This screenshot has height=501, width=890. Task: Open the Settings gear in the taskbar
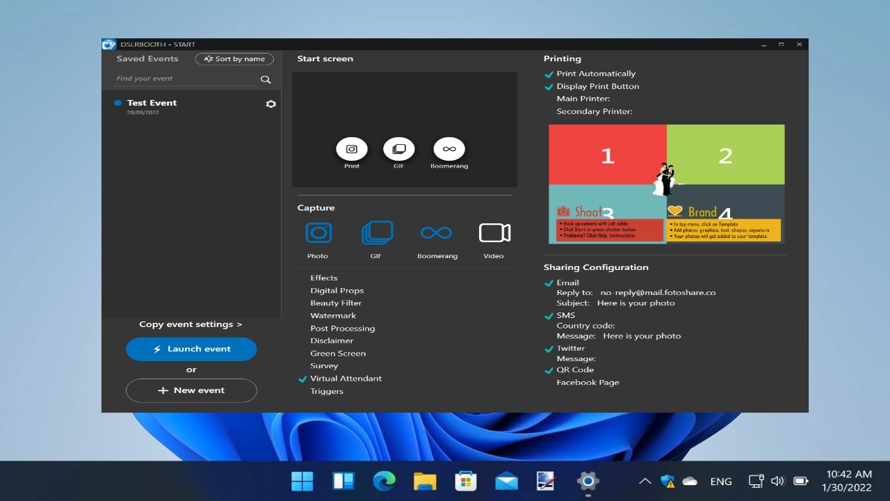pos(588,481)
